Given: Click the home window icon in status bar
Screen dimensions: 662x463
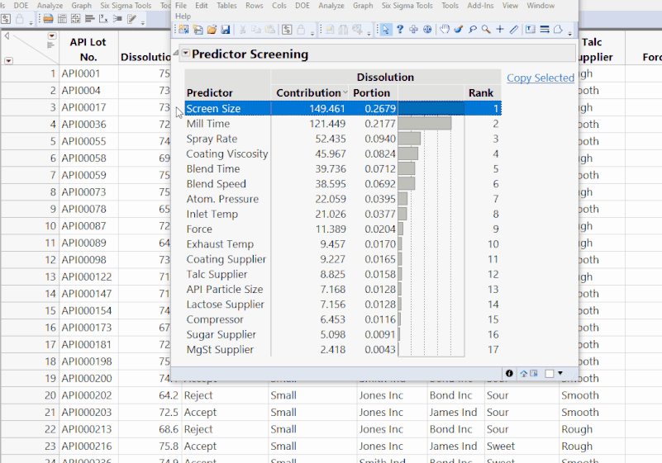Looking at the screenshot, I should 523,374.
